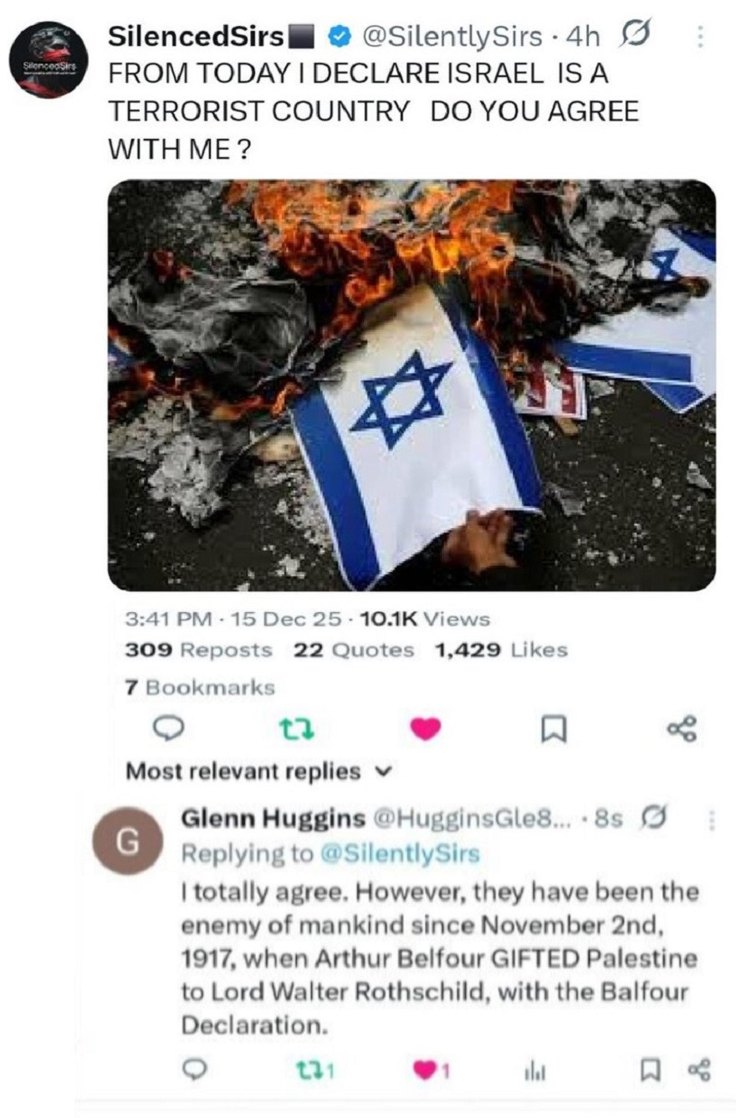736x1118 pixels.
Task: Tap the share icon under the main post
Action: 682,730
